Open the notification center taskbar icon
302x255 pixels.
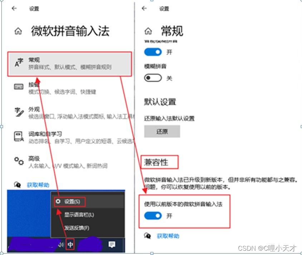(x=112, y=244)
